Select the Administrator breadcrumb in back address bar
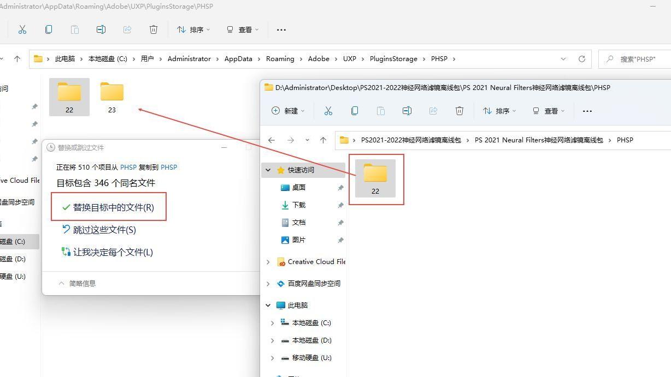The image size is (671, 377). click(x=189, y=59)
